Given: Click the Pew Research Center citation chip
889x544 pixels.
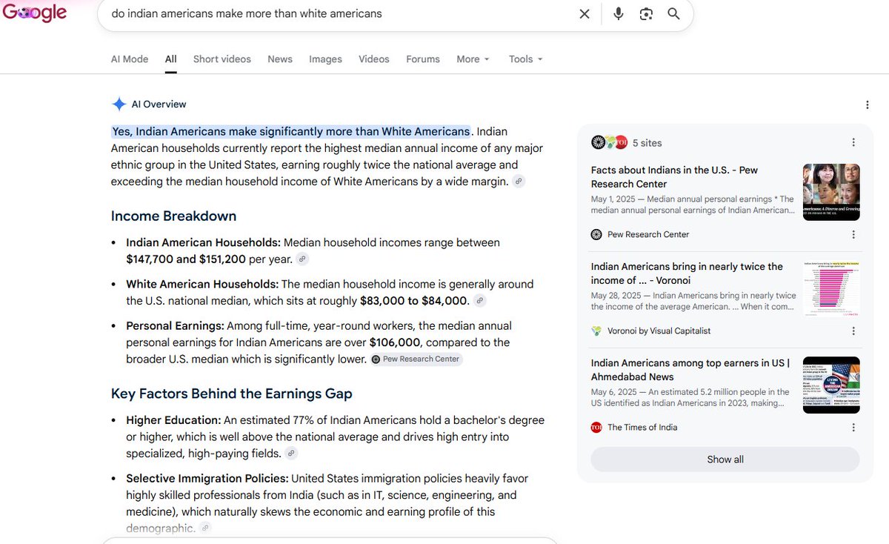Looking at the screenshot, I should [416, 359].
